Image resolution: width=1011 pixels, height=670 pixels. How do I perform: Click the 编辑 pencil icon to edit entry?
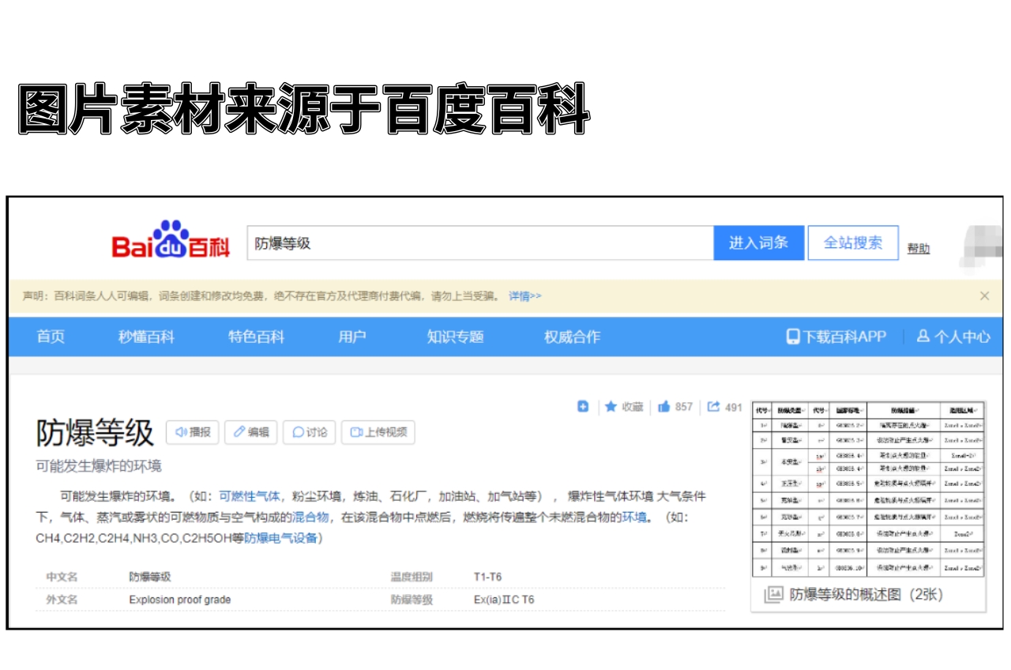(239, 432)
